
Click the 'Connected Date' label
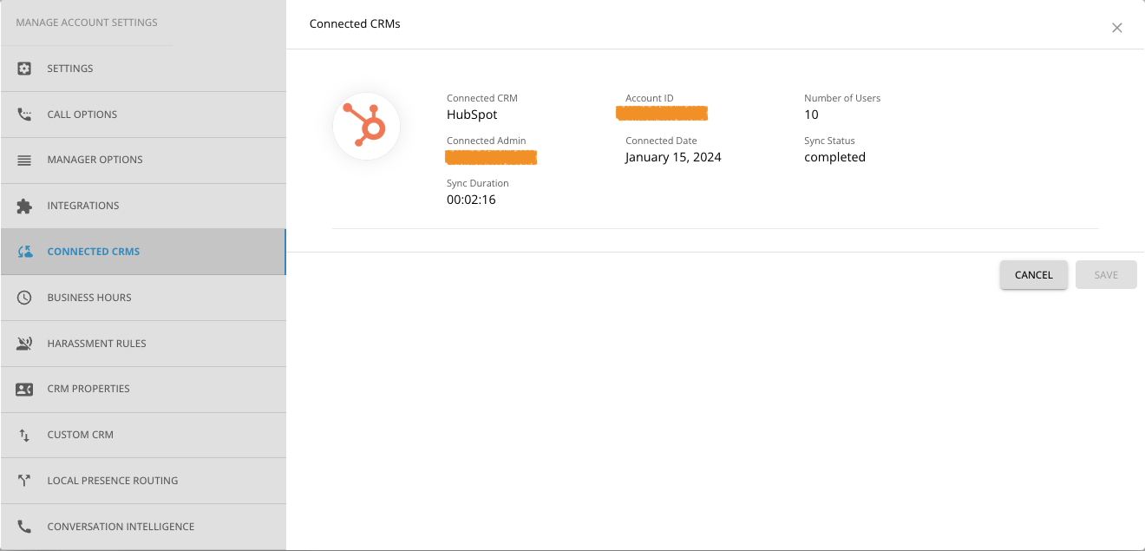661,141
